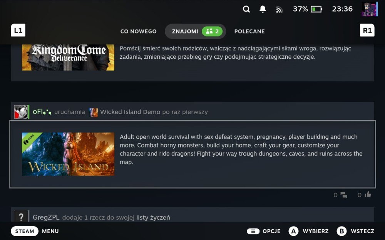
Task: Click the comments speech bubble icon
Action: coord(344,195)
